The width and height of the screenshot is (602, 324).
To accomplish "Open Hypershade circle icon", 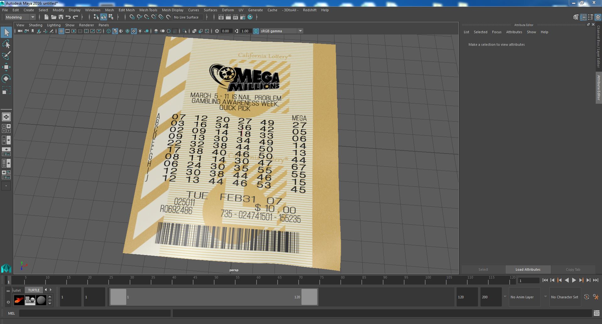I will tap(250, 17).
